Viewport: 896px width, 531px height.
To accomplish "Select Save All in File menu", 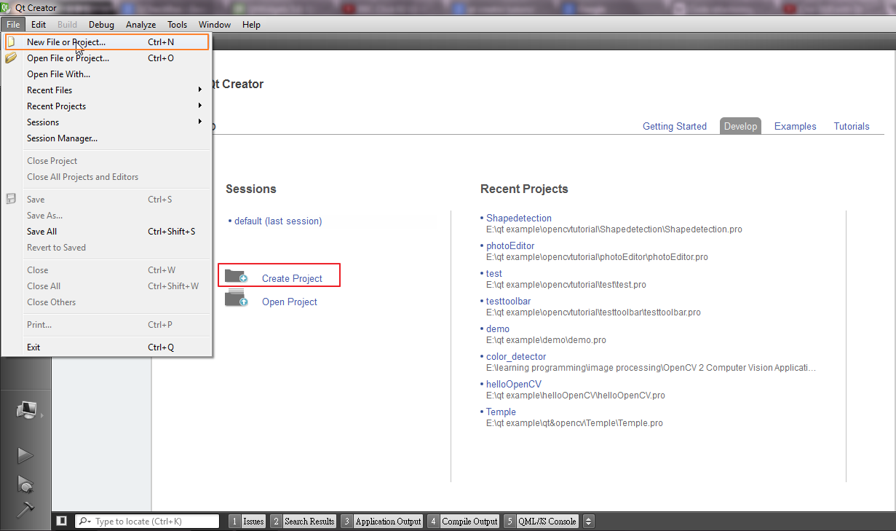I will (107, 232).
